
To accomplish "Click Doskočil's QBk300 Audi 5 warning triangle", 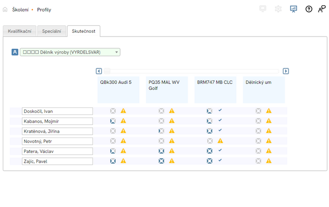I will click(x=123, y=111).
